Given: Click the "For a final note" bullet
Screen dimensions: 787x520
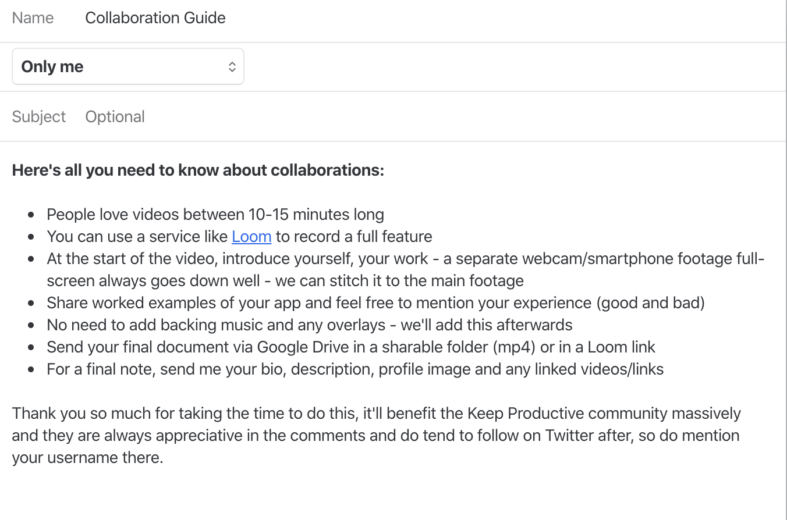Looking at the screenshot, I should [355, 369].
